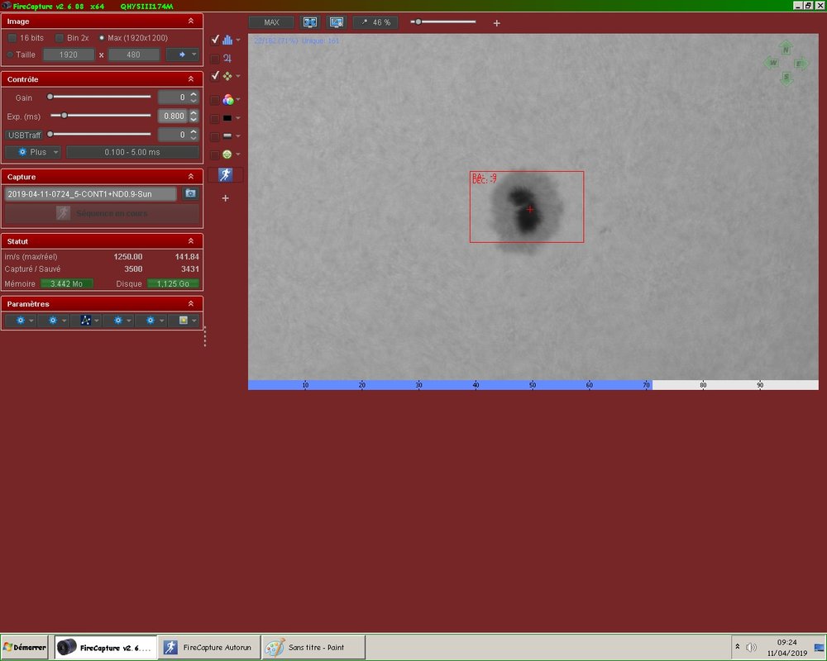Click the RGB color balls icon
Image resolution: width=827 pixels, height=661 pixels.
click(228, 100)
